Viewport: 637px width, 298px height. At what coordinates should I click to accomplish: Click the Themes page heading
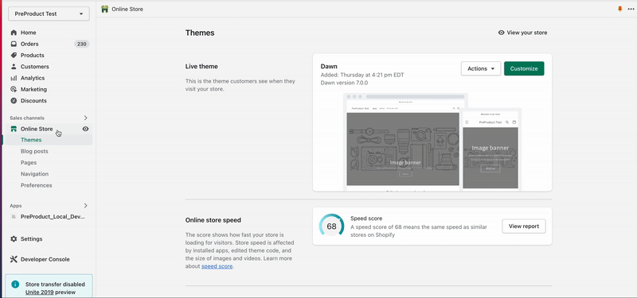click(x=200, y=33)
